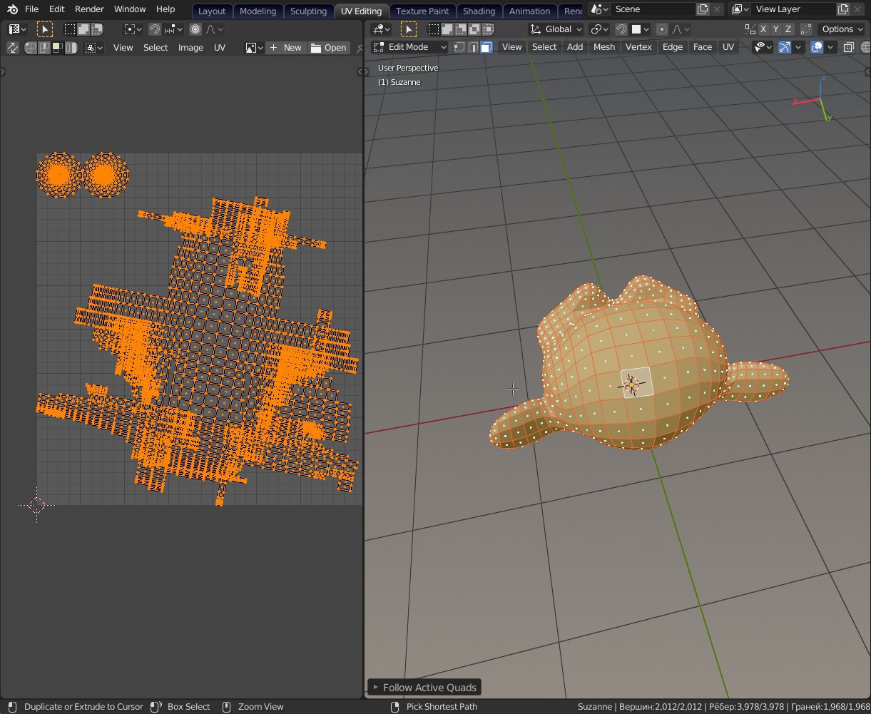
Task: Open the UV menu in UV editor header
Action: click(x=220, y=48)
